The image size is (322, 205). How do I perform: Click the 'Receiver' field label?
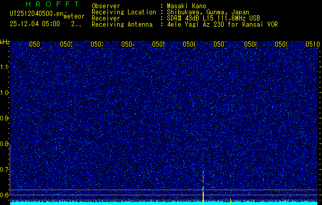tap(106, 18)
